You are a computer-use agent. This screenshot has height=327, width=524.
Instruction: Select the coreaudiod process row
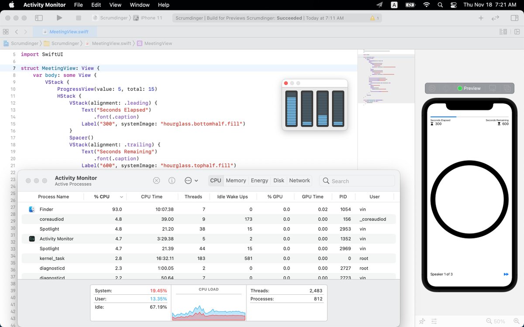(209, 219)
